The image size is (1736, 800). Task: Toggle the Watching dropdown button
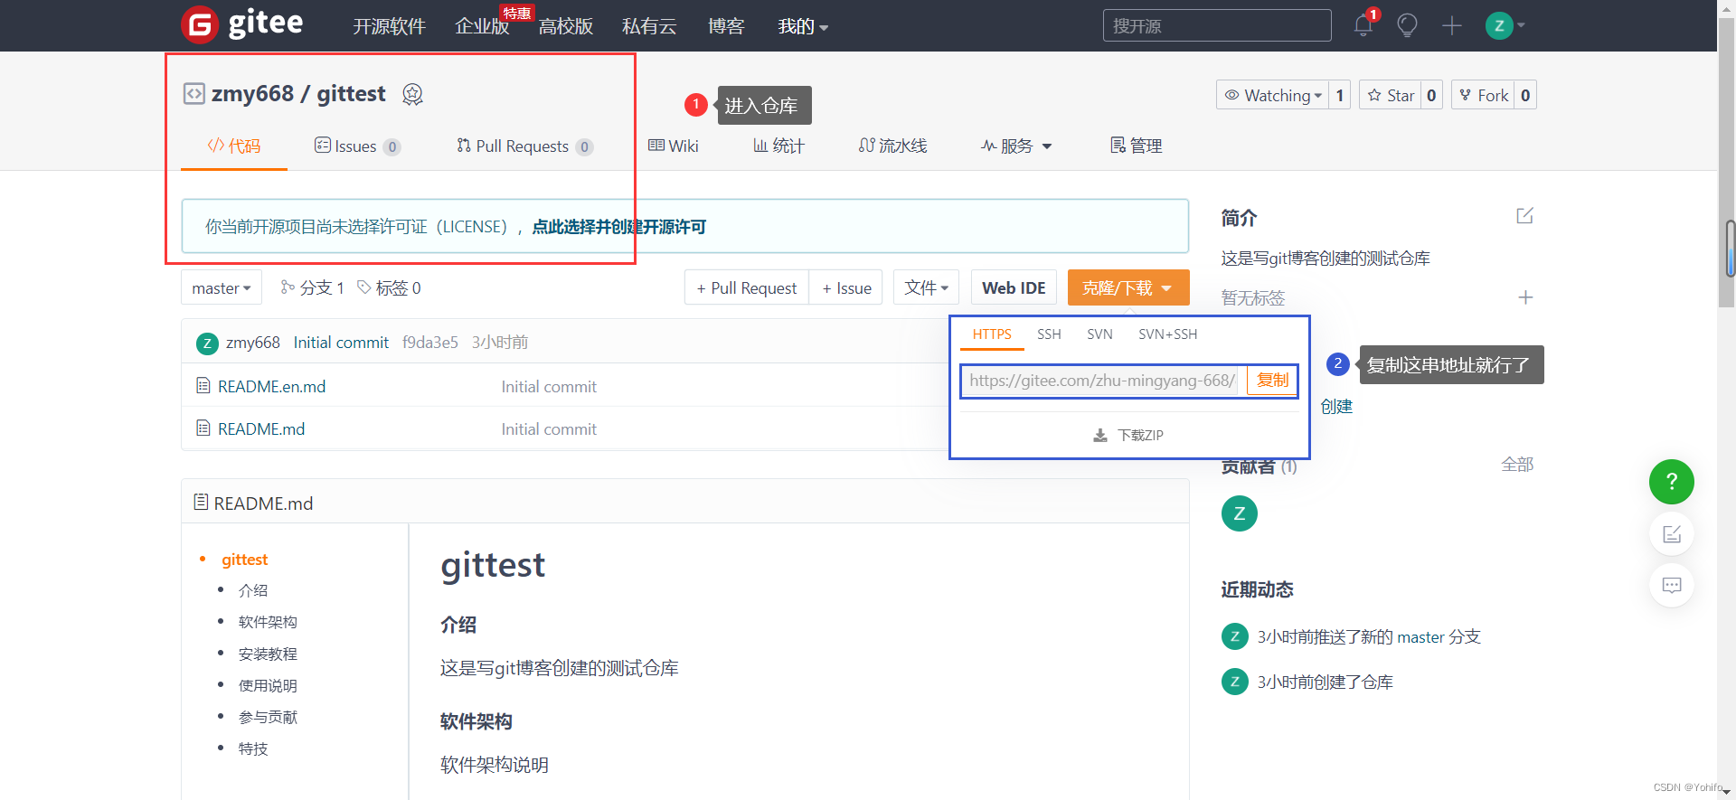click(1272, 95)
